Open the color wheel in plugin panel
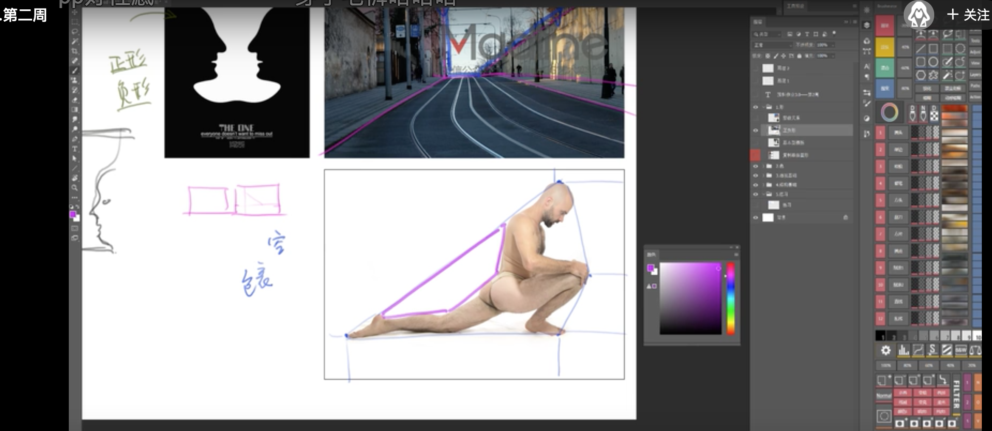 pyautogui.click(x=890, y=112)
